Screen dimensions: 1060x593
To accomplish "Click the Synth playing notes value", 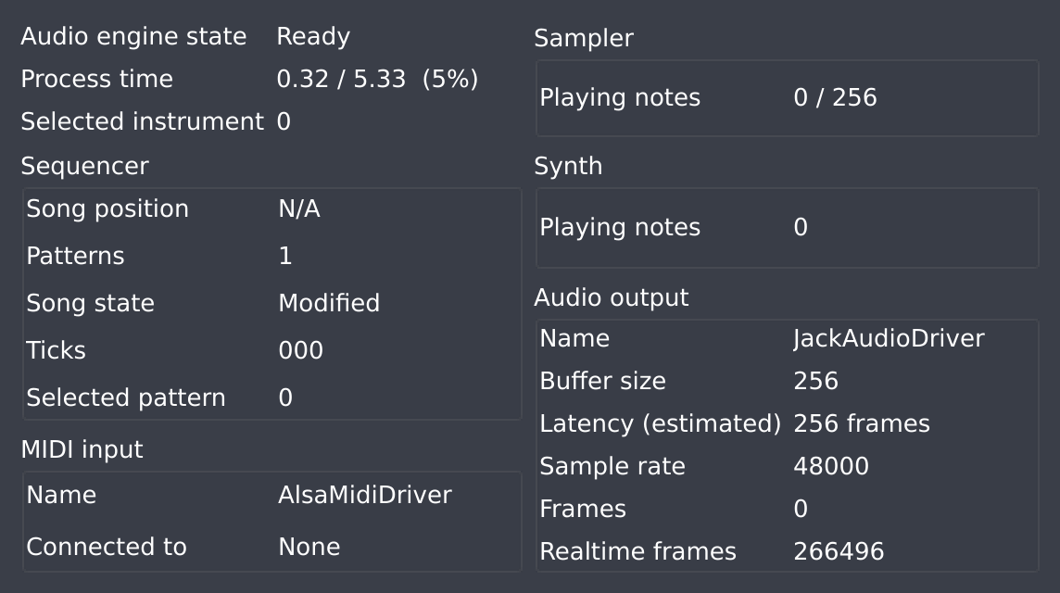I will pos(799,227).
